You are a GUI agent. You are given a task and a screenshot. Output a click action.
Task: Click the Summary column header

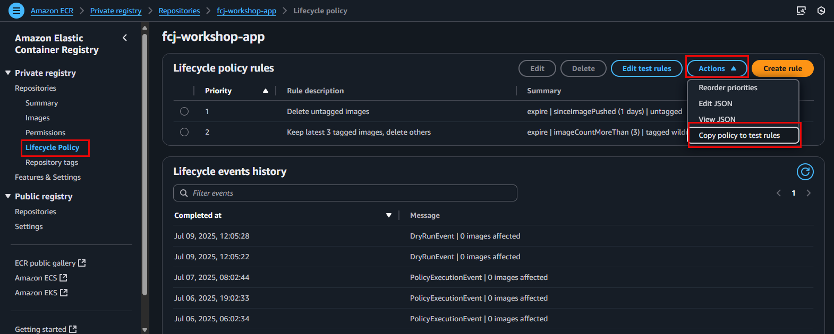click(543, 91)
